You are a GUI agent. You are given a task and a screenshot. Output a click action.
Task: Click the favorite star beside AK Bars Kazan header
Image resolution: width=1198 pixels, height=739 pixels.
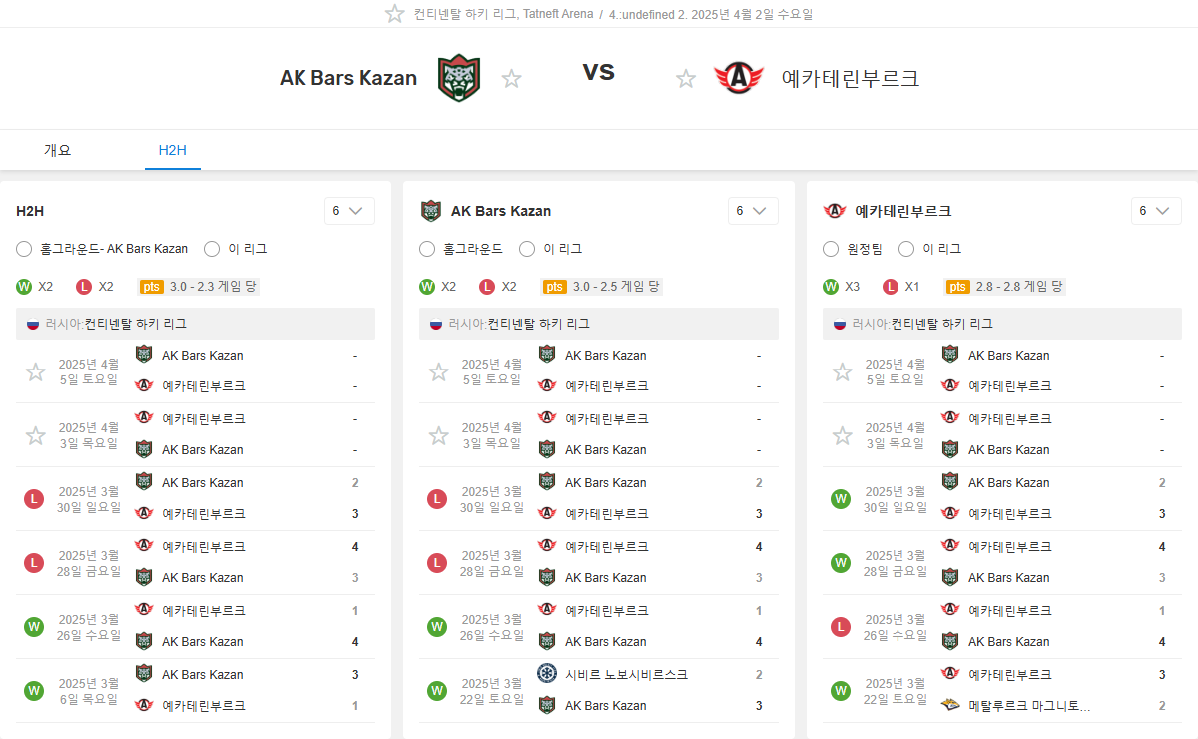click(511, 78)
